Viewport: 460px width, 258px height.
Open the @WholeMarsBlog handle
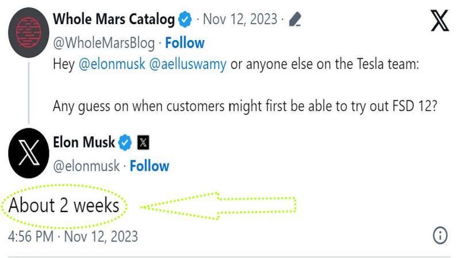point(105,42)
